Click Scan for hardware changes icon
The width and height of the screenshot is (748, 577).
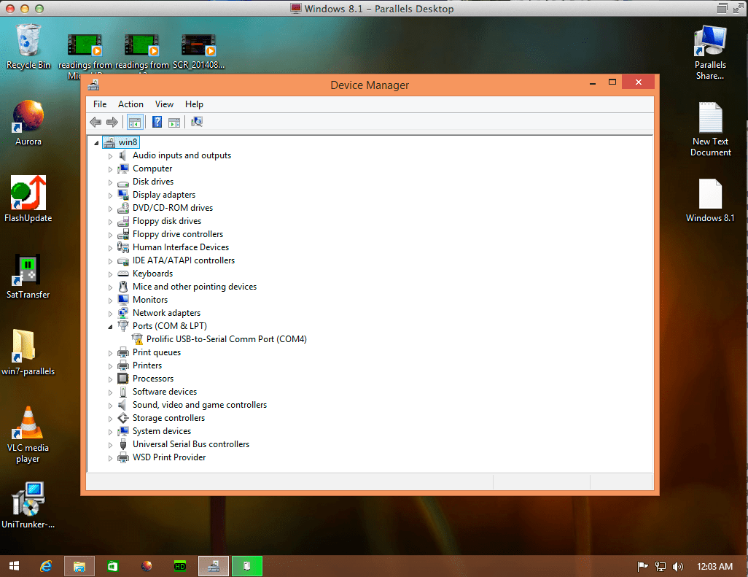click(x=197, y=122)
